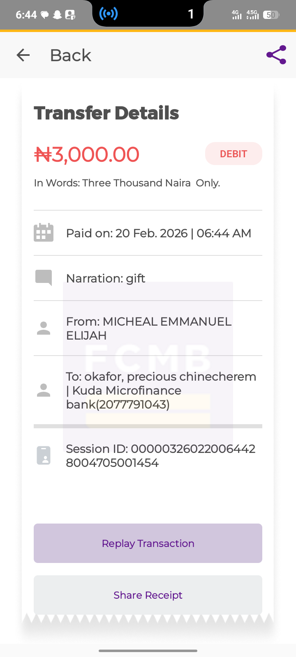Tap the hotspot indicator in status bar
Viewport: 296px width, 657px height.
point(109,14)
